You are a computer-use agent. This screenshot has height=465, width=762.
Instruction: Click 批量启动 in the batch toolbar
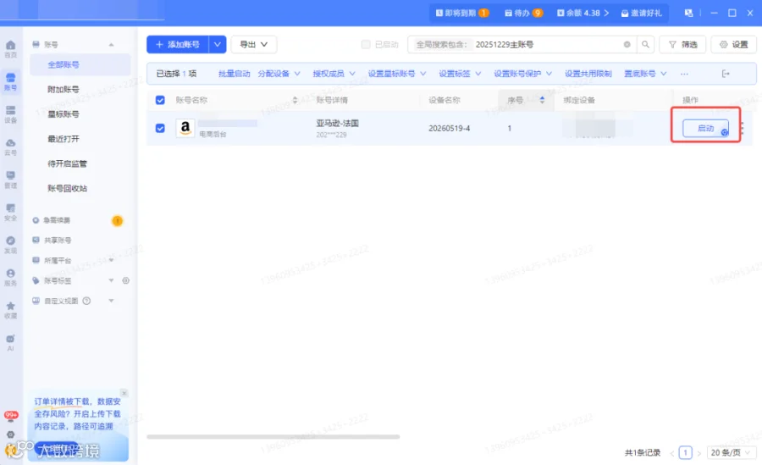235,74
